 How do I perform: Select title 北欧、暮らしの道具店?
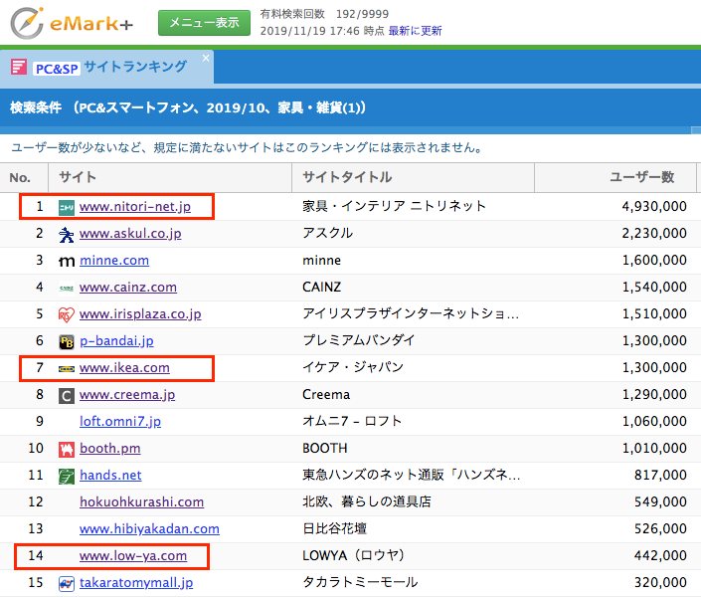[x=367, y=501]
